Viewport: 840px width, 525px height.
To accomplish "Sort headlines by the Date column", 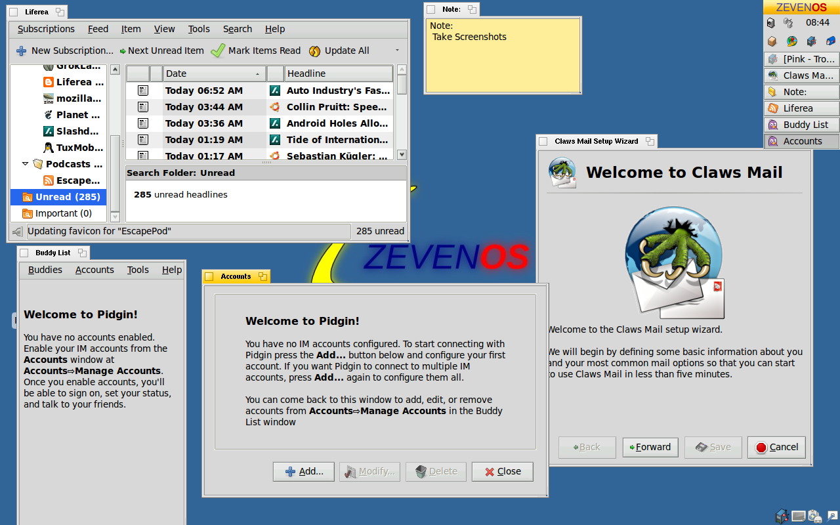I will coord(214,73).
